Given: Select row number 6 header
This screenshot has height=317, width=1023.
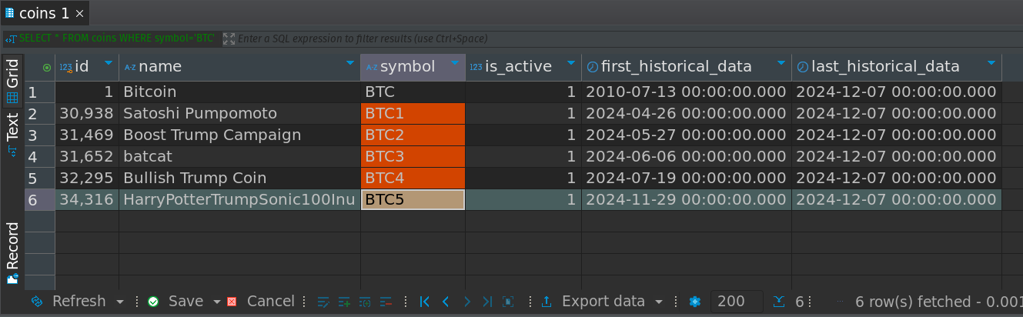Looking at the screenshot, I should [40, 200].
